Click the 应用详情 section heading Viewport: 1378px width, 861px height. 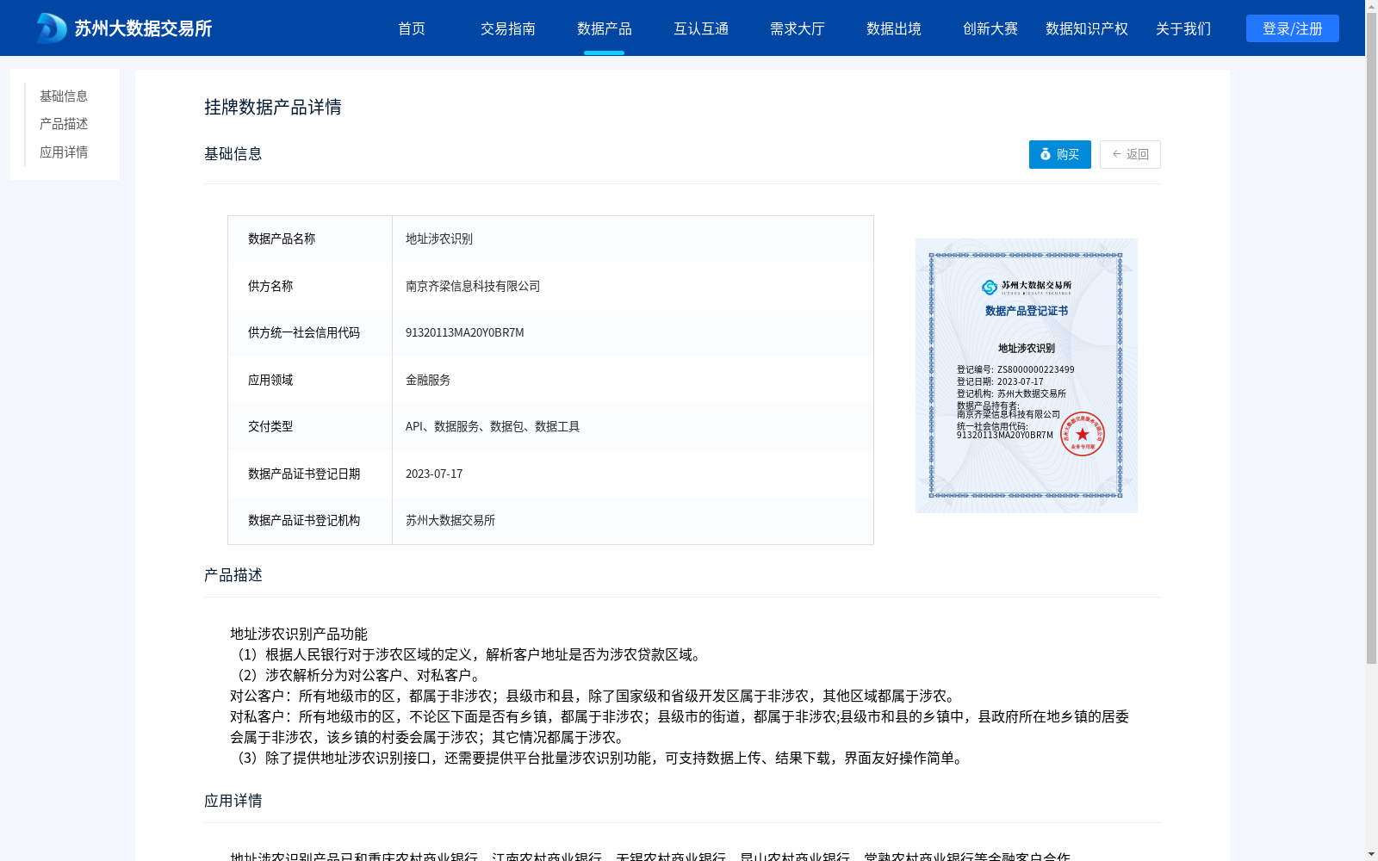pos(233,801)
